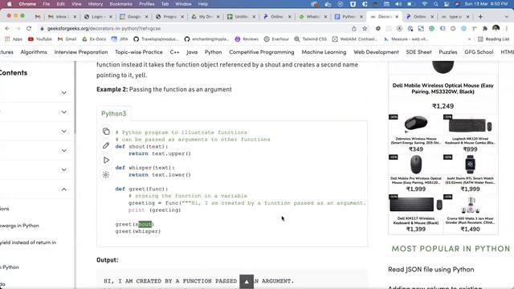Open the Window menu
The image size is (514, 289).
(183, 4)
